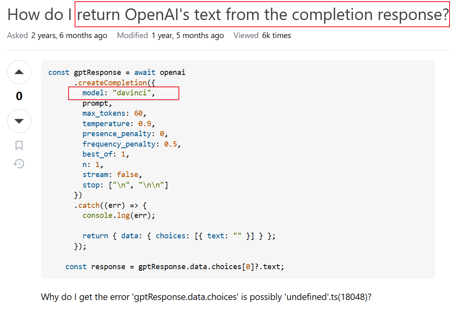Downvote the question
Viewport: 450px width, 312px height.
(x=19, y=121)
